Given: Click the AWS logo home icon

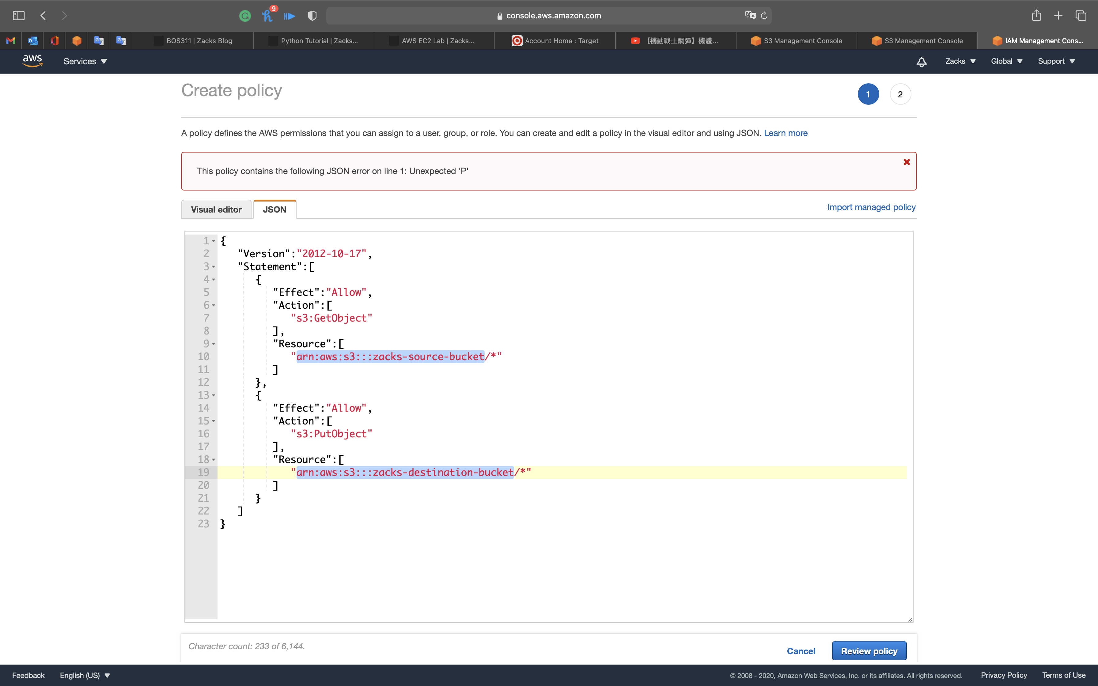Looking at the screenshot, I should [32, 61].
